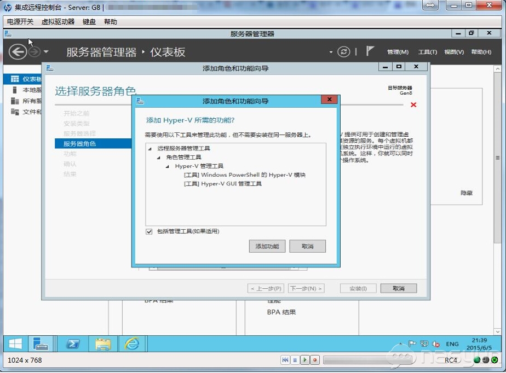Select Windows PowerShell 的 Hyper-V 模块 item
The image size is (506, 373).
coord(245,174)
